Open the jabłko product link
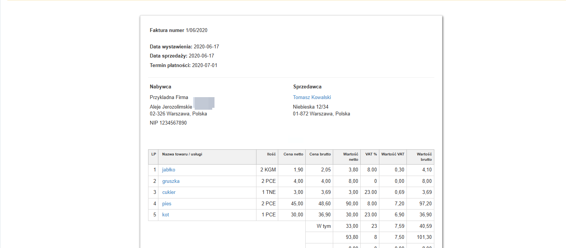The width and height of the screenshot is (566, 248). 169,170
